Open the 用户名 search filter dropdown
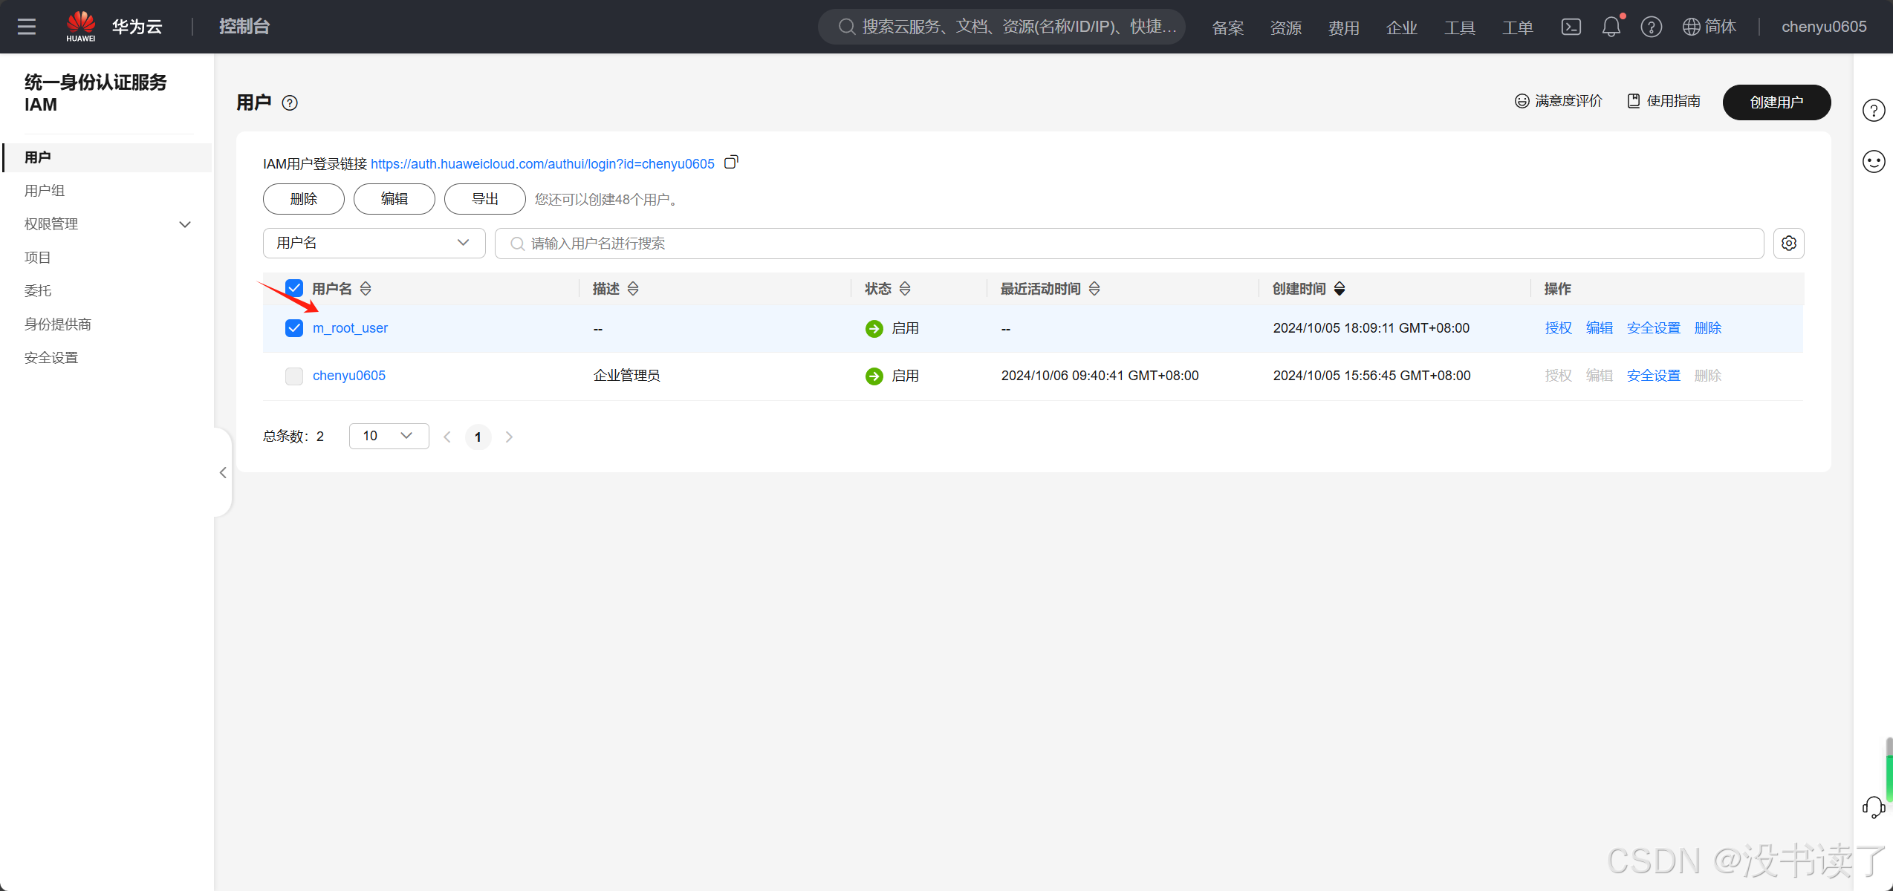 pyautogui.click(x=374, y=244)
